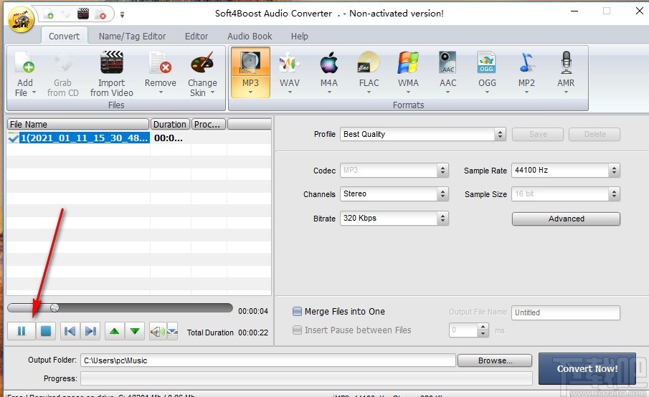Click pause duration stepper arrows

pyautogui.click(x=483, y=330)
